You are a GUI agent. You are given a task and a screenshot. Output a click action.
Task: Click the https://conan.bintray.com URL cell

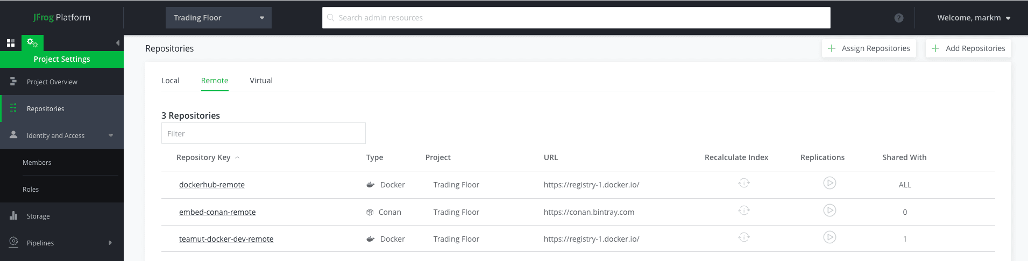point(589,212)
